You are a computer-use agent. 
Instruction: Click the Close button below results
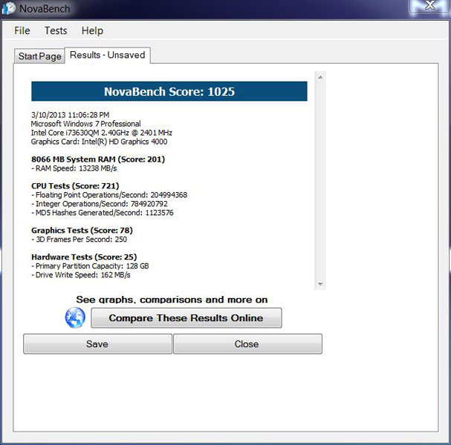point(247,344)
